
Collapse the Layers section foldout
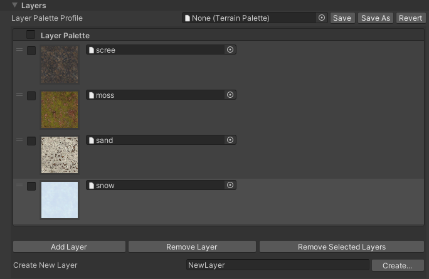coord(14,6)
